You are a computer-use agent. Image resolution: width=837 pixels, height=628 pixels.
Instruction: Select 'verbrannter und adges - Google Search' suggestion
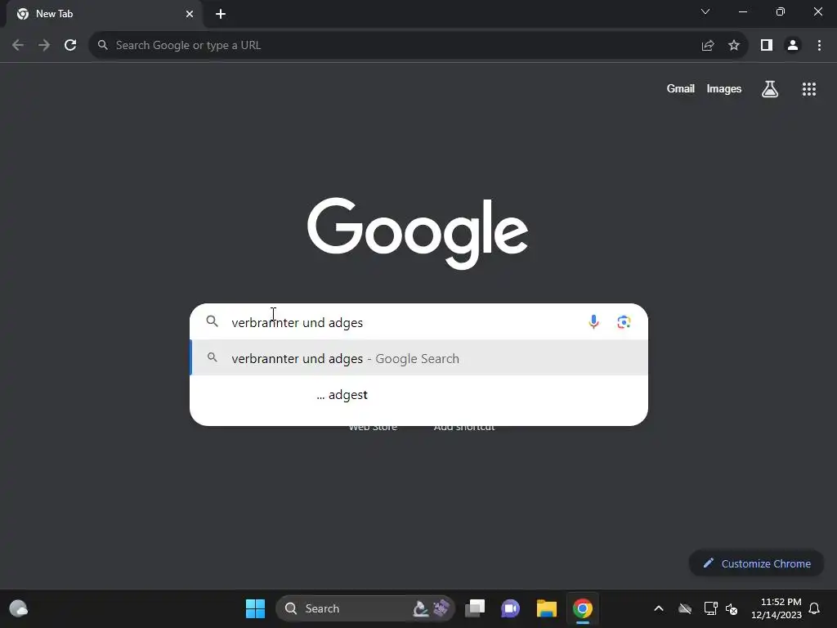419,358
